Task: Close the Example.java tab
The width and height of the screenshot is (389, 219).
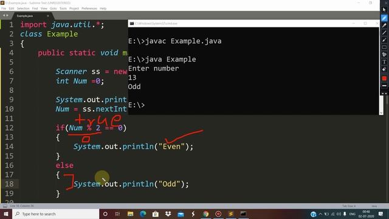Action: [x=47, y=16]
